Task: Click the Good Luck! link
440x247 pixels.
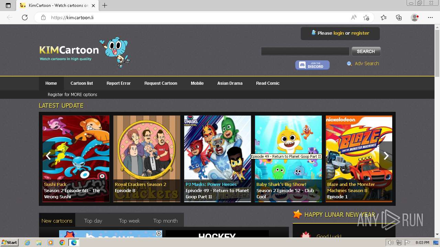Action: [x=329, y=236]
